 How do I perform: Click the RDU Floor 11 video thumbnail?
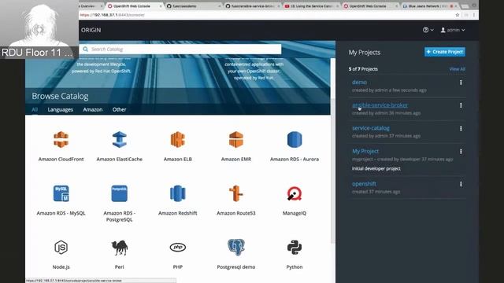(39, 29)
